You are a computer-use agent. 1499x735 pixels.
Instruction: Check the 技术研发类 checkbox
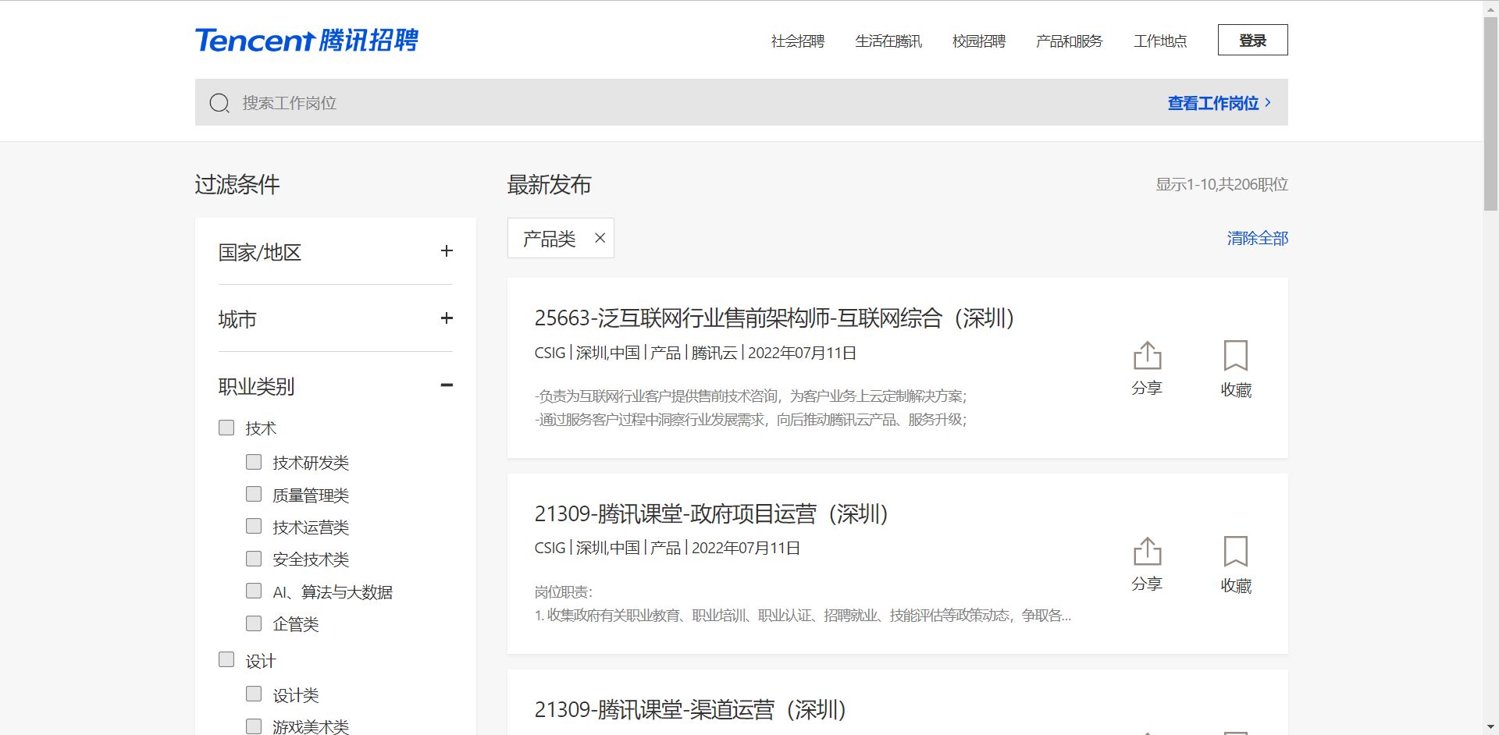254,462
